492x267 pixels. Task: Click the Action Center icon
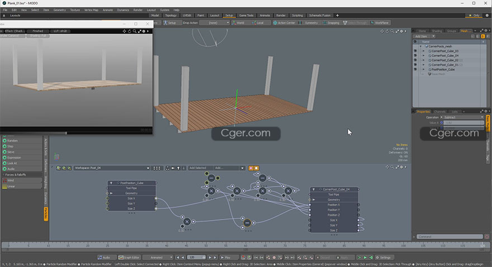point(275,23)
